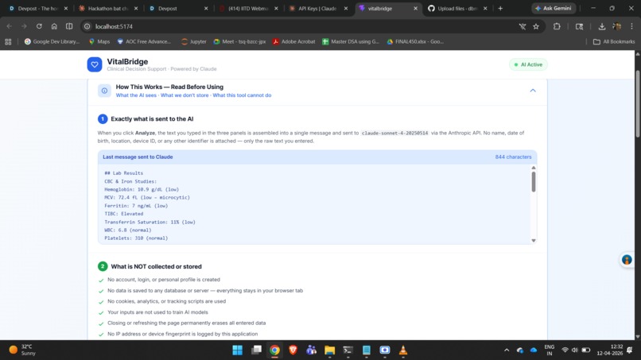This screenshot has height=360, width=641.
Task: Click the green step 2 number badge
Action: pyautogui.click(x=103, y=266)
